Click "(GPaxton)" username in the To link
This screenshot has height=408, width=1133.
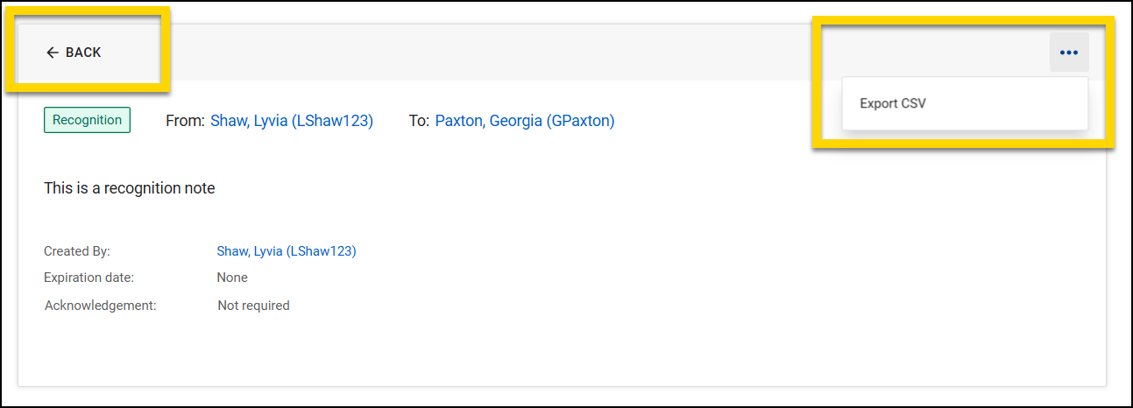(x=580, y=121)
